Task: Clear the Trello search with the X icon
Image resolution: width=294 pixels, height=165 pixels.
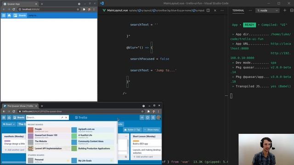Action: (x=66, y=117)
